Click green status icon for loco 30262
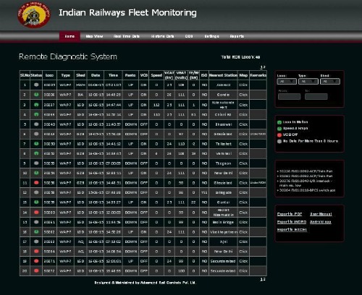Image resolution: width=362 pixels, height=295 pixels. click(x=36, y=232)
